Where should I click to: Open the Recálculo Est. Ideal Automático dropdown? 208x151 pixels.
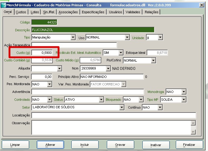(x=121, y=53)
